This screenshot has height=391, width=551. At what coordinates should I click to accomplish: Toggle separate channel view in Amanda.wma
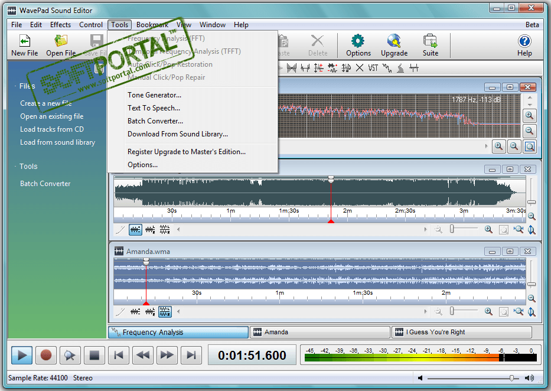(165, 311)
